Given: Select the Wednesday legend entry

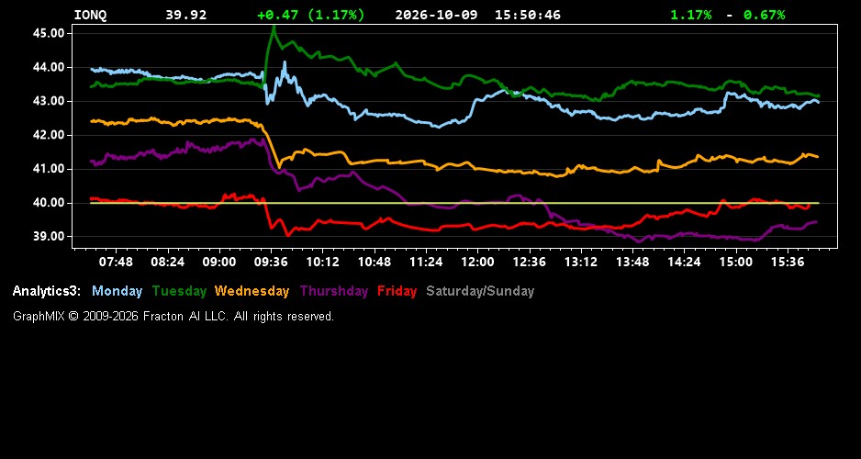Looking at the screenshot, I should point(252,291).
